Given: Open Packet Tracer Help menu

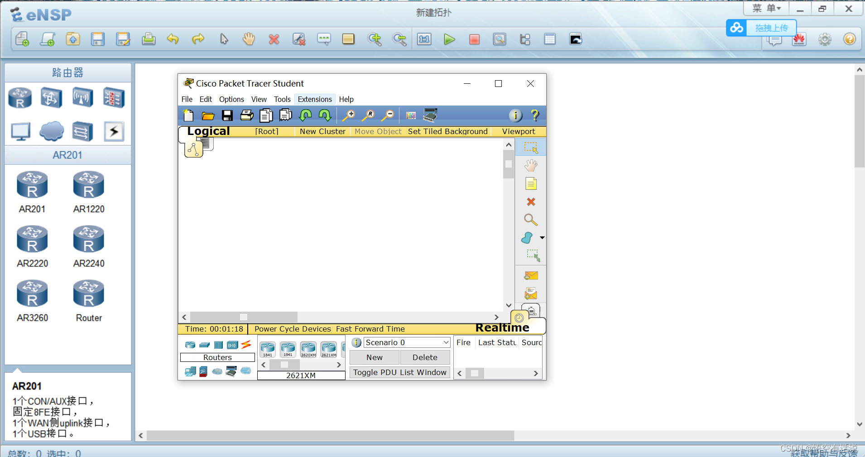Looking at the screenshot, I should tap(346, 99).
